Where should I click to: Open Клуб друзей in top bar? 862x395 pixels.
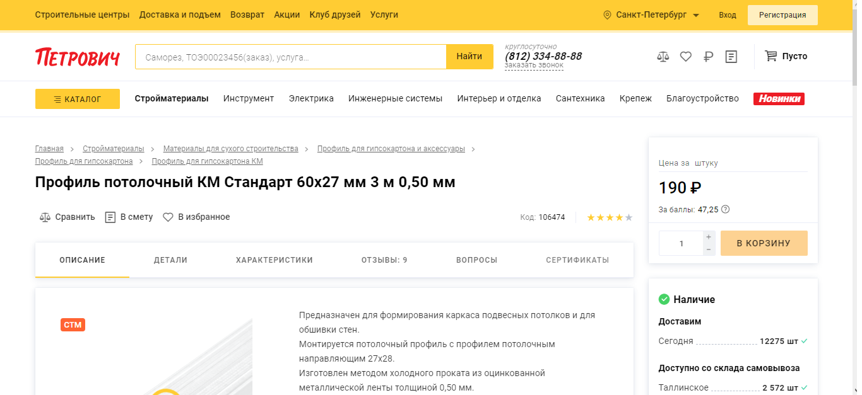335,14
